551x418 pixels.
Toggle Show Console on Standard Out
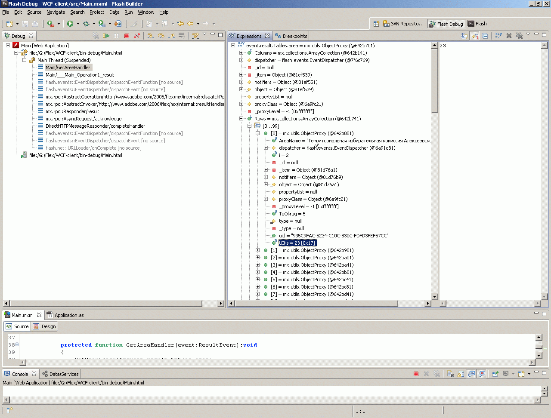point(471,374)
